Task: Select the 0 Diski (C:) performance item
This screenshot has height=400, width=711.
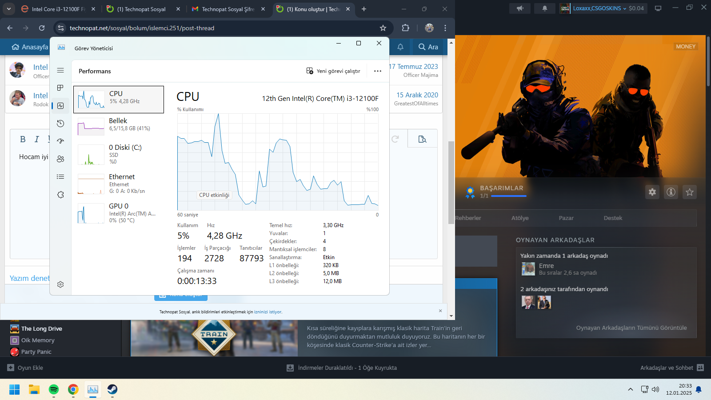Action: pos(119,154)
